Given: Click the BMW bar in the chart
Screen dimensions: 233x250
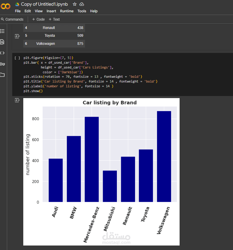Looking at the screenshot, I should tap(74, 169).
